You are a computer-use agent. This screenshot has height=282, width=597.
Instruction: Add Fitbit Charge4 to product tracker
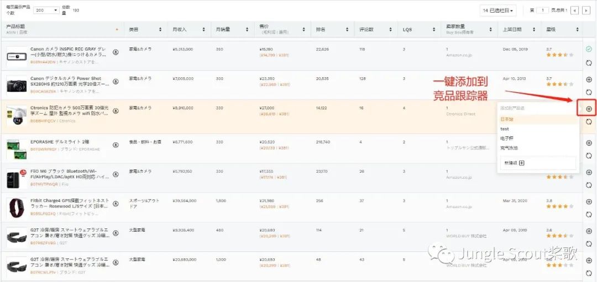click(x=589, y=201)
